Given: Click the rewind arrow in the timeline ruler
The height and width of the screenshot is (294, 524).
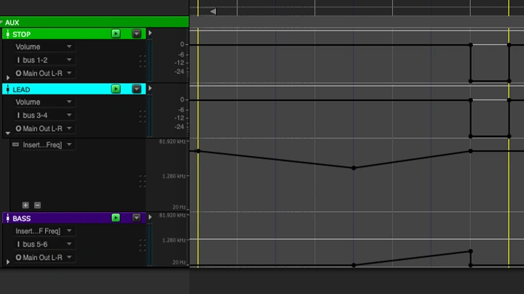Looking at the screenshot, I should point(213,12).
